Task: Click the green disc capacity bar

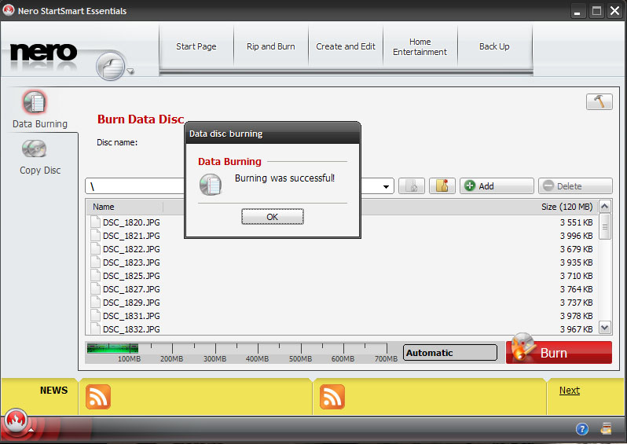Action: point(113,348)
